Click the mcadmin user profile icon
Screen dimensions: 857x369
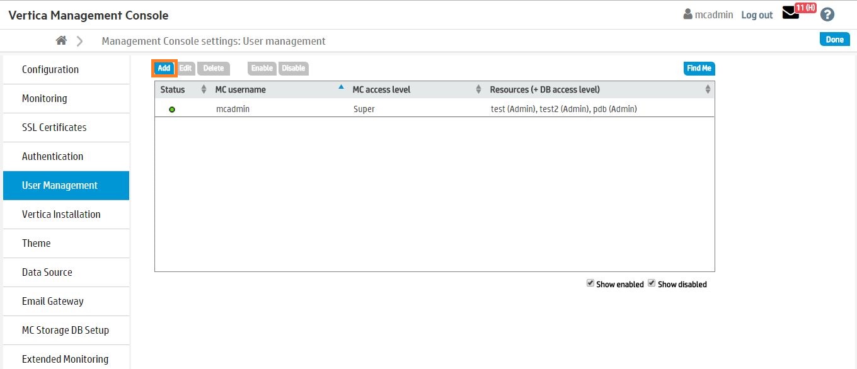(x=688, y=14)
